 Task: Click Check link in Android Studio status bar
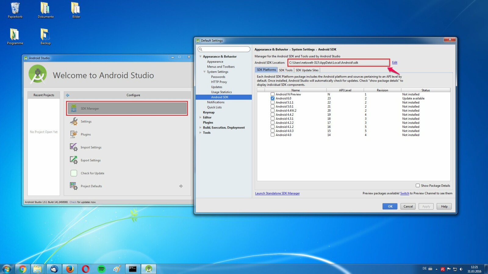73,202
